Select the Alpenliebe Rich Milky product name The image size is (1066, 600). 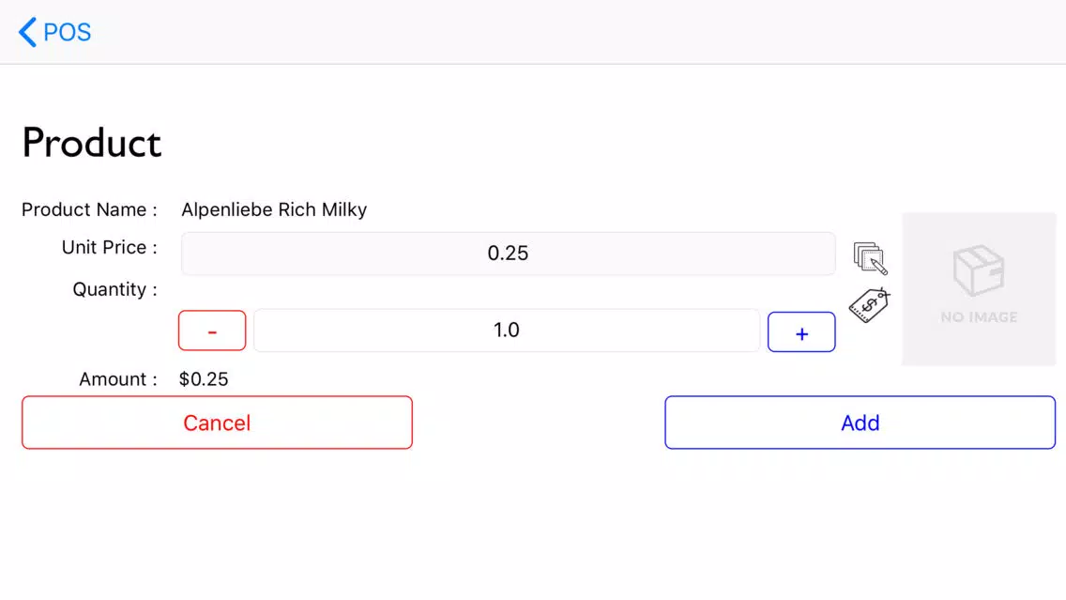[274, 209]
